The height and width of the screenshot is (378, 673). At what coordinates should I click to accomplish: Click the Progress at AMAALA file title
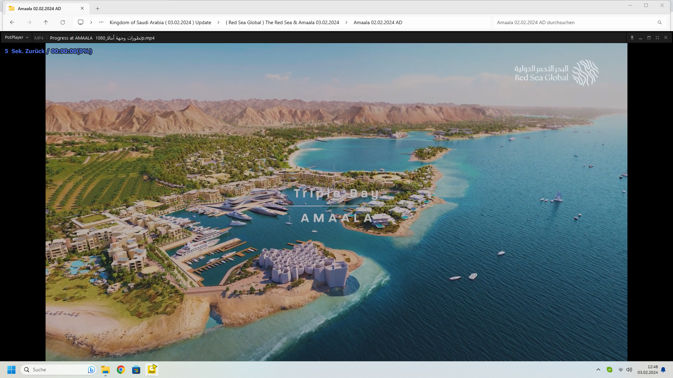[102, 38]
